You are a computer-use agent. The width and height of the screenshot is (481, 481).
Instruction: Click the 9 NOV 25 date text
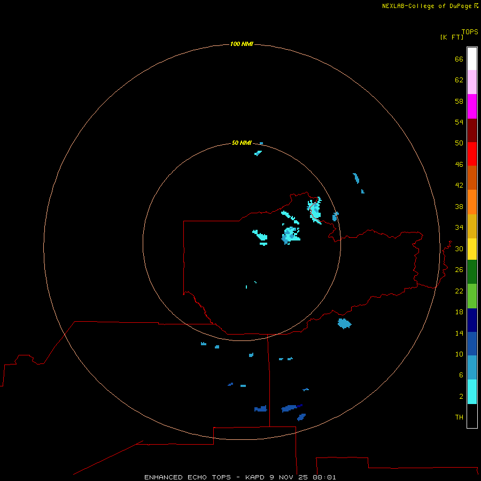point(289,477)
